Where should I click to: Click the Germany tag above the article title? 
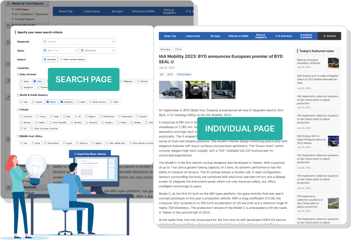(x=166, y=49)
